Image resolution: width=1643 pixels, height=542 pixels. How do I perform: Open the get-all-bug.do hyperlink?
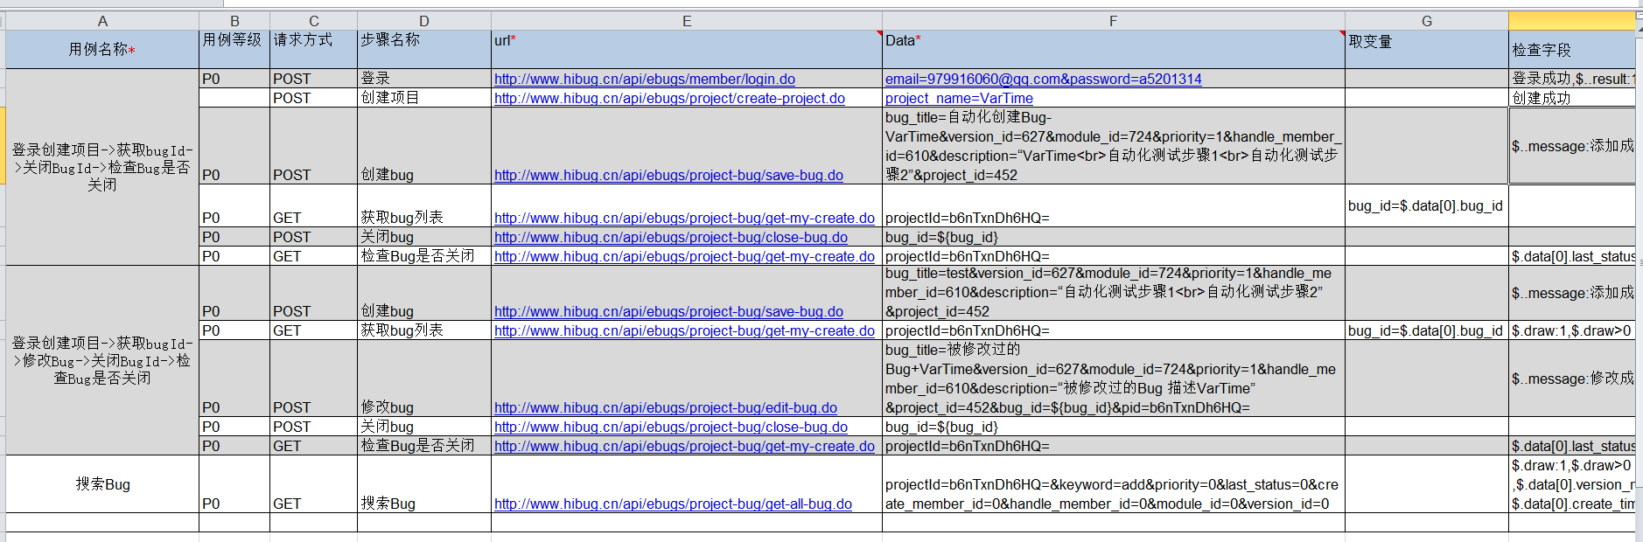tap(673, 504)
